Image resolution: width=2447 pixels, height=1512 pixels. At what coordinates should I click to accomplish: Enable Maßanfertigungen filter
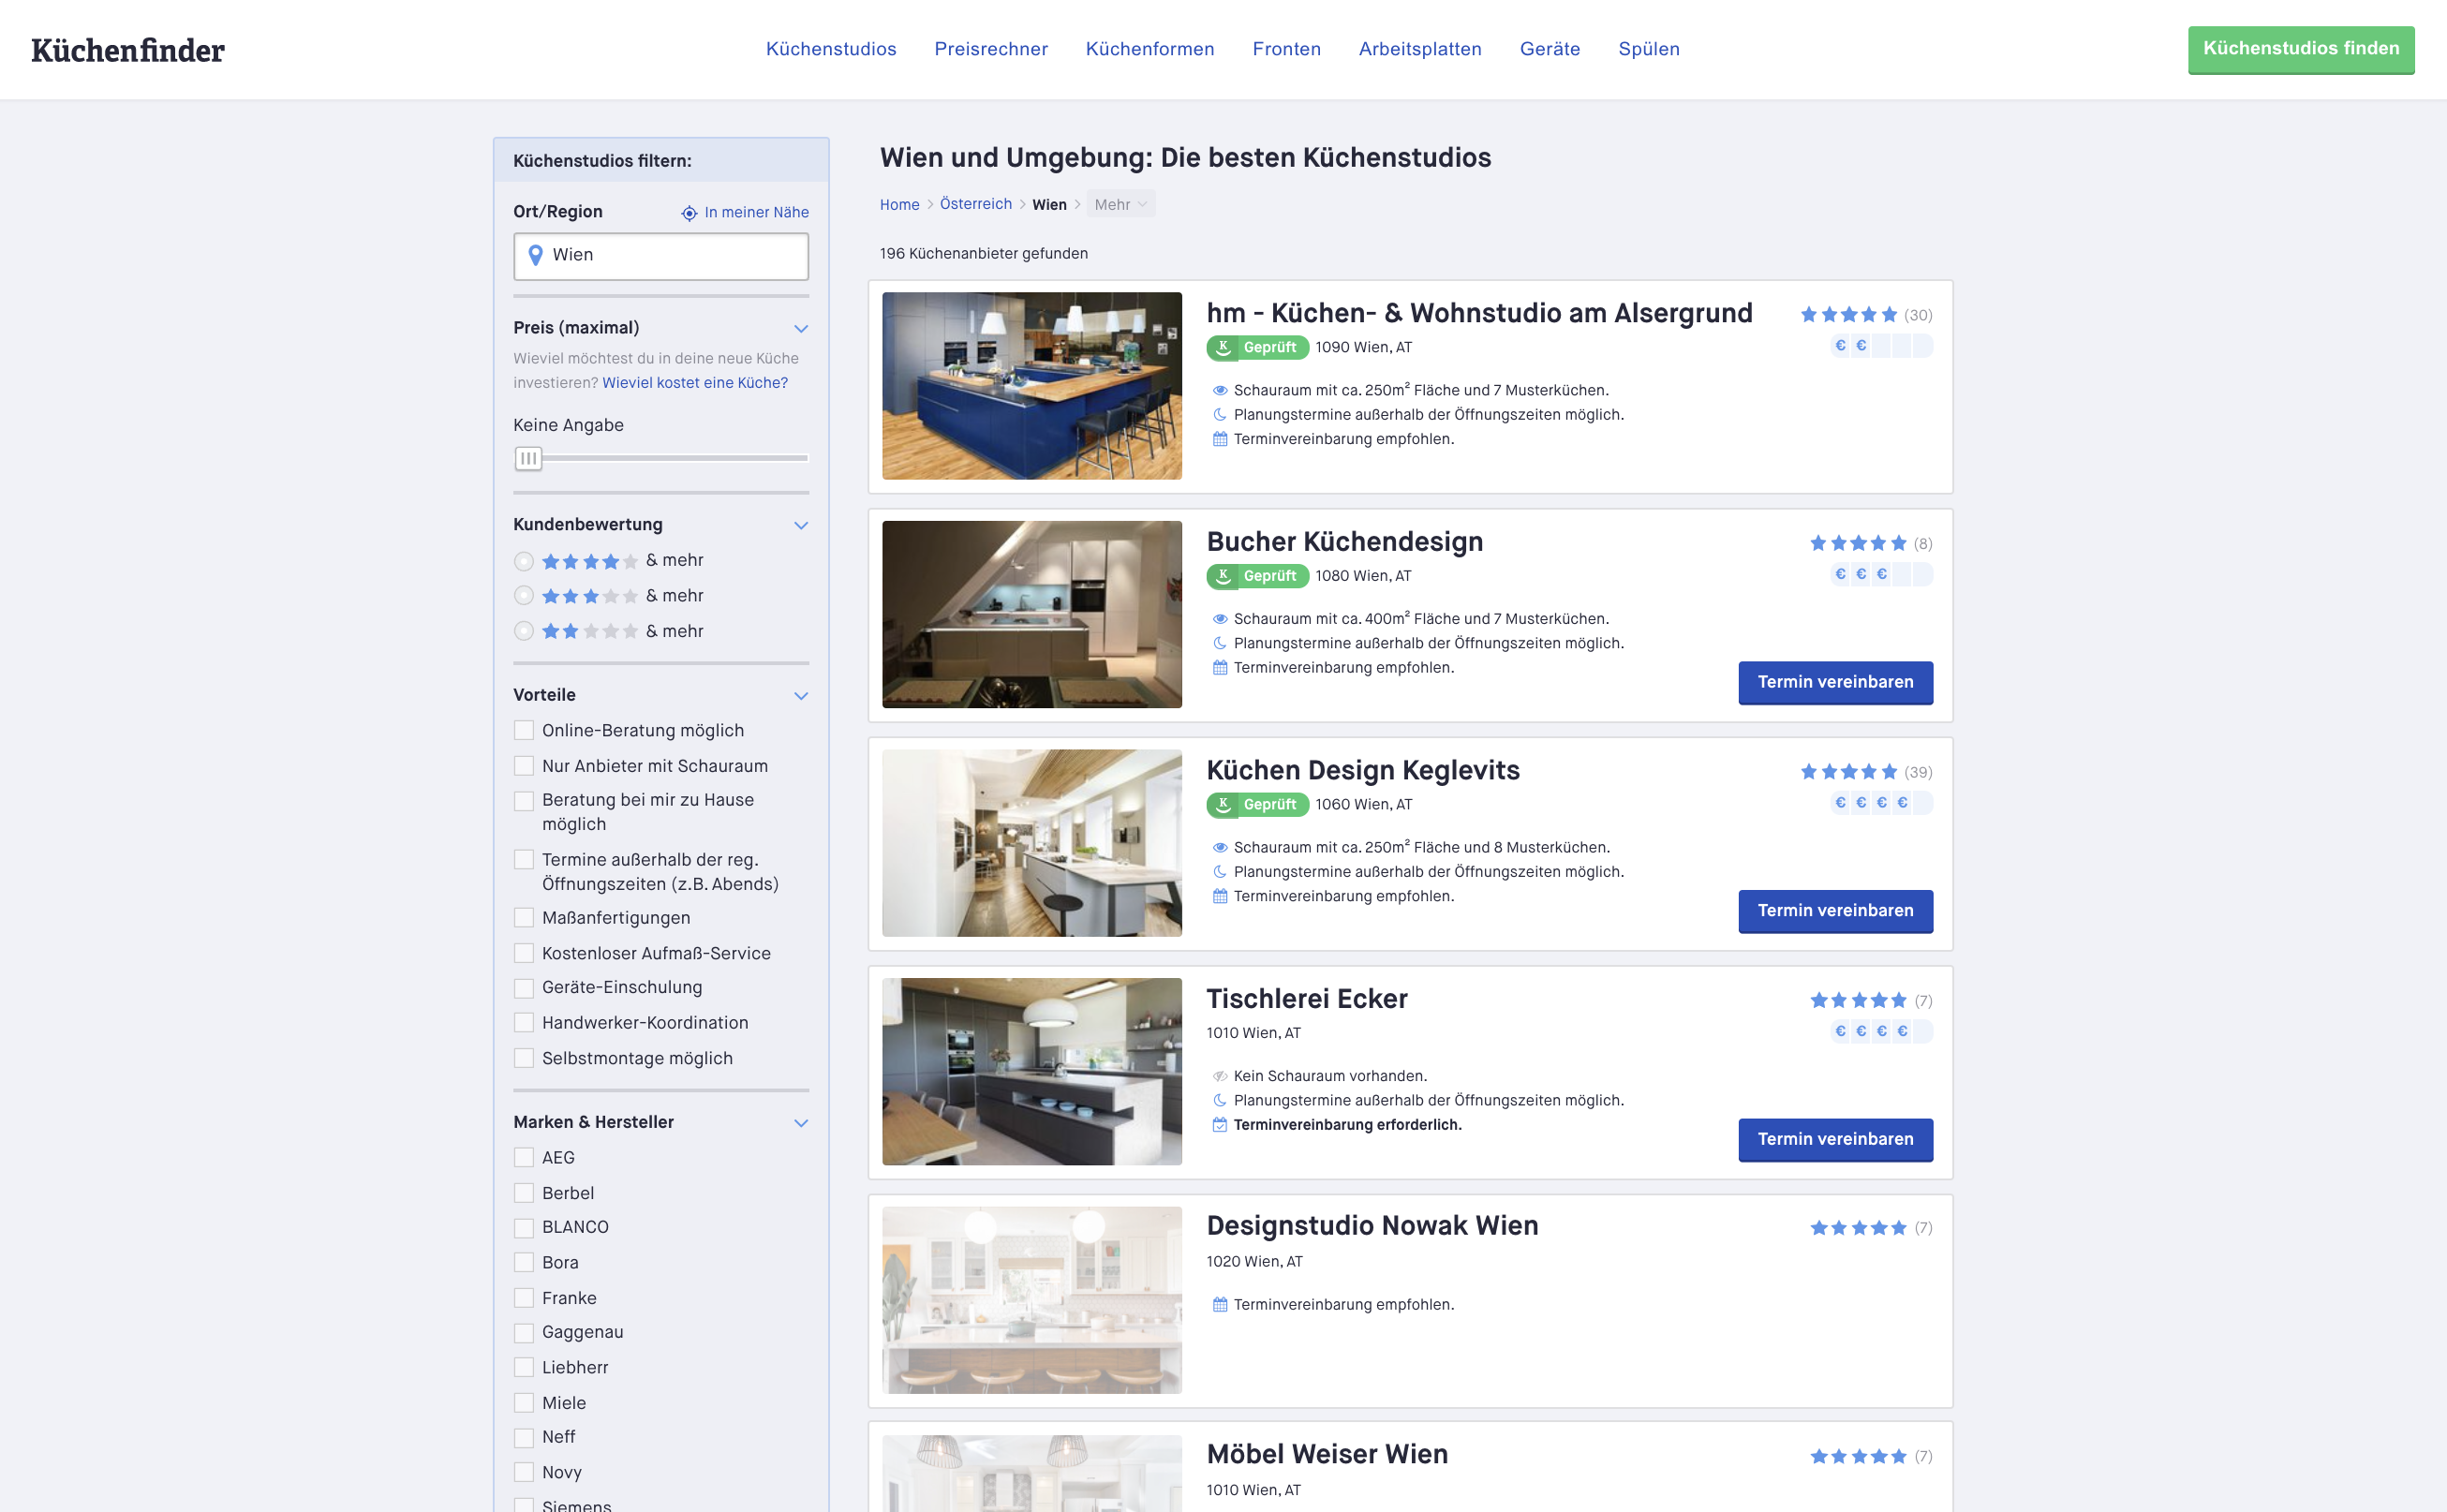tap(523, 918)
